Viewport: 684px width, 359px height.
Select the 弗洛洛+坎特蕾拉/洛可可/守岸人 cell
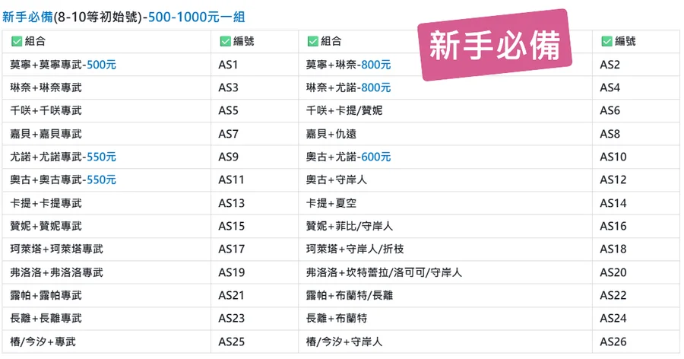coord(384,272)
